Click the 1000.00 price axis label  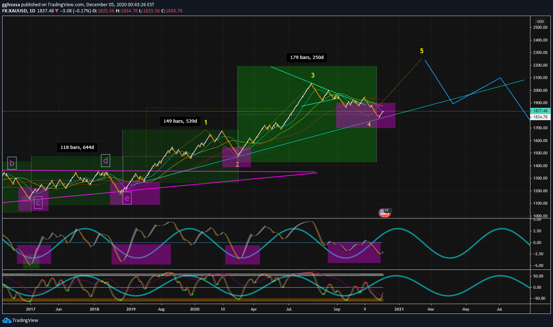coord(540,216)
